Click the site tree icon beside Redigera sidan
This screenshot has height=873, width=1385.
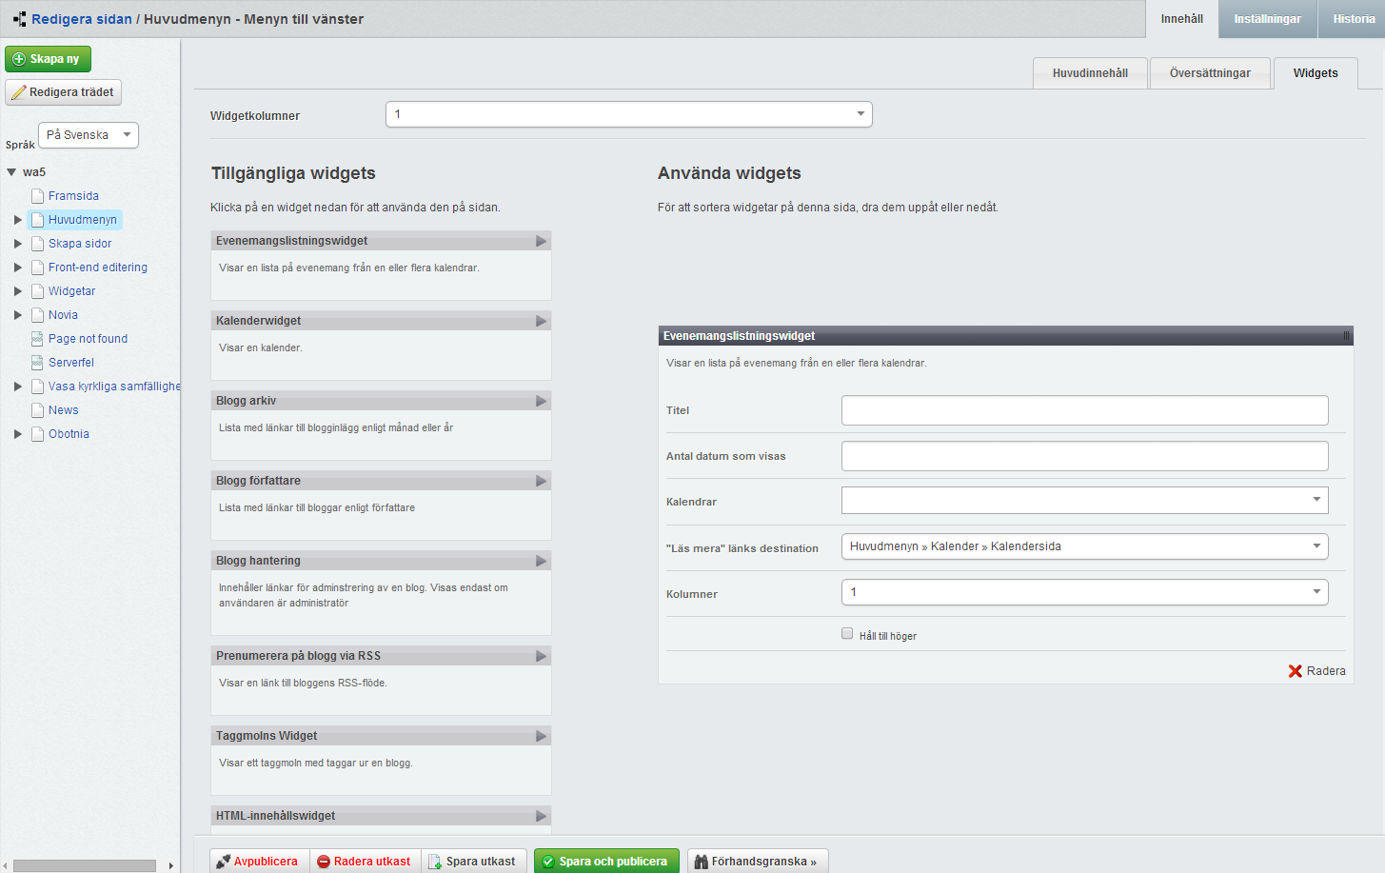point(20,19)
